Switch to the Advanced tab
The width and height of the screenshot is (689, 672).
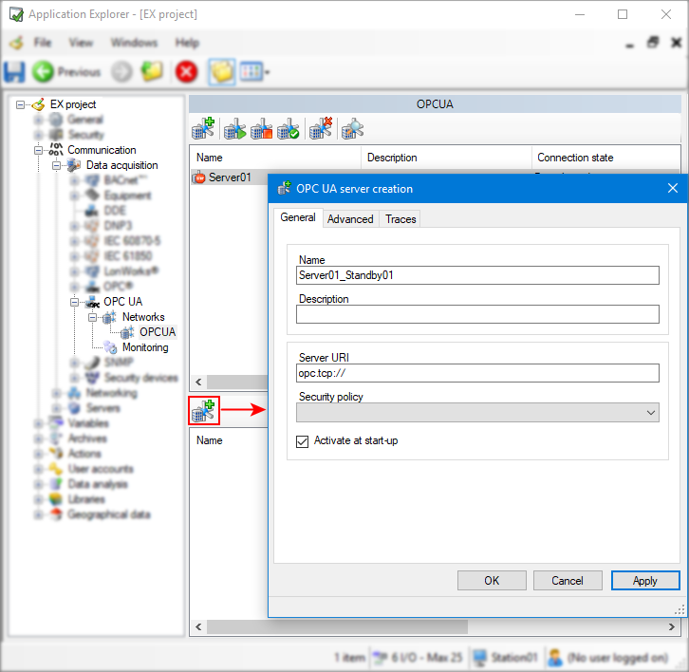point(350,218)
